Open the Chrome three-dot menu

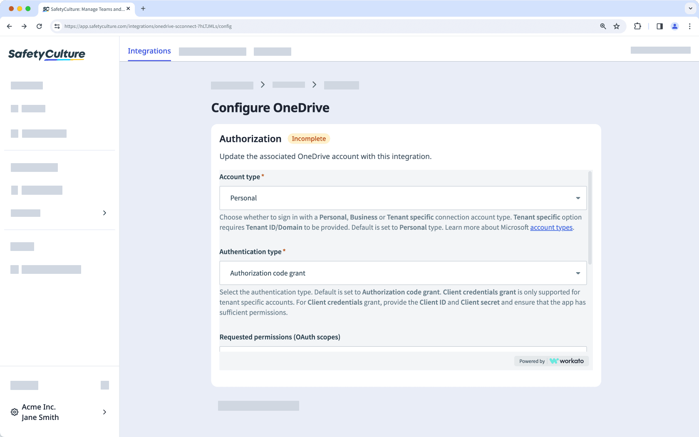(690, 26)
